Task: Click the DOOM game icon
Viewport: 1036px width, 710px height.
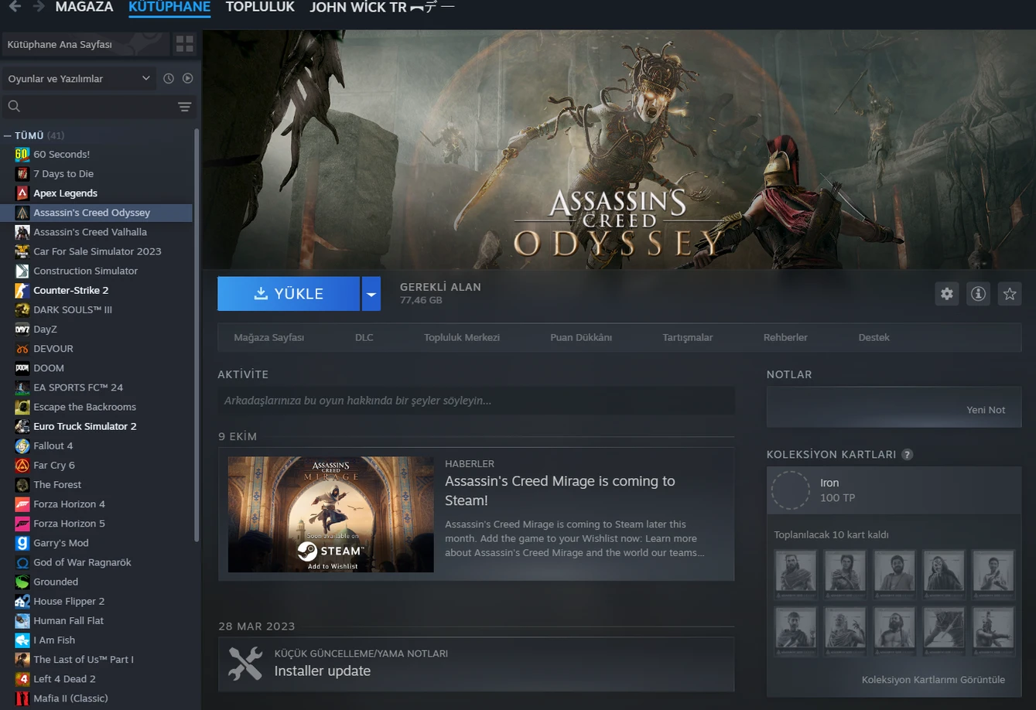Action: click(22, 368)
